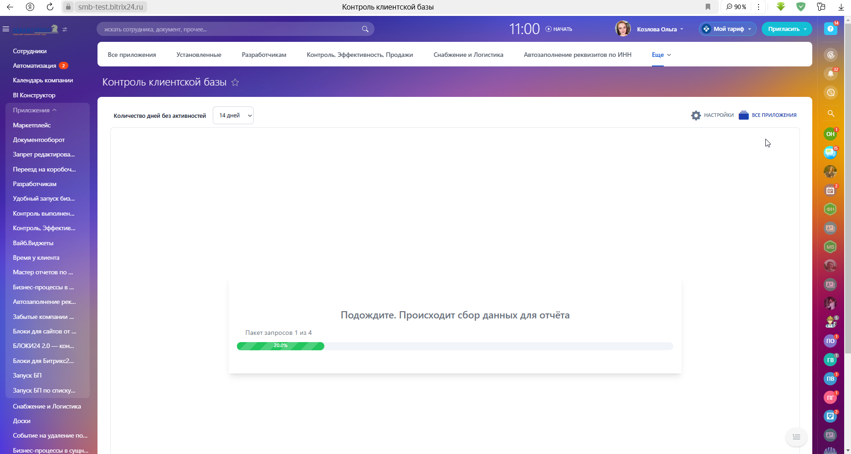Open chat with ОН avatar

click(x=830, y=134)
